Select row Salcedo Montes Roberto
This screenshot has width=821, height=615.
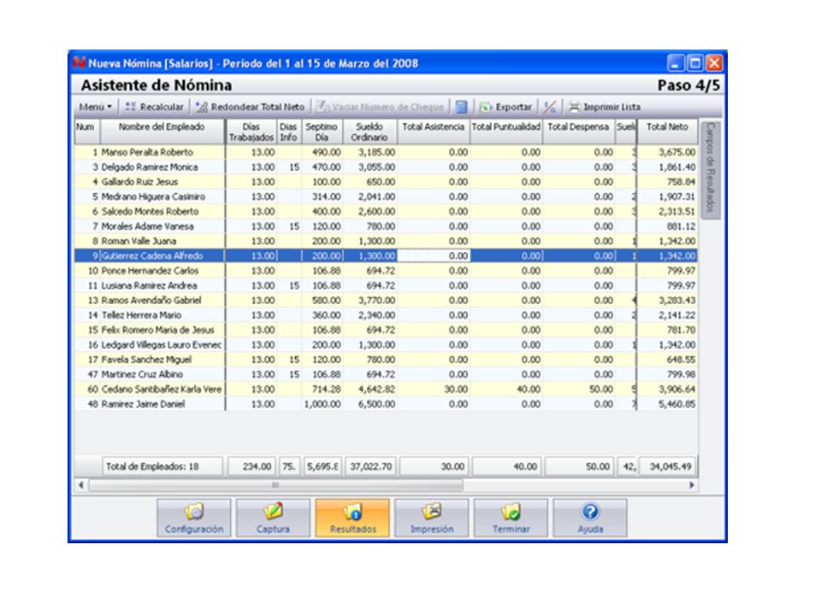tap(386, 212)
